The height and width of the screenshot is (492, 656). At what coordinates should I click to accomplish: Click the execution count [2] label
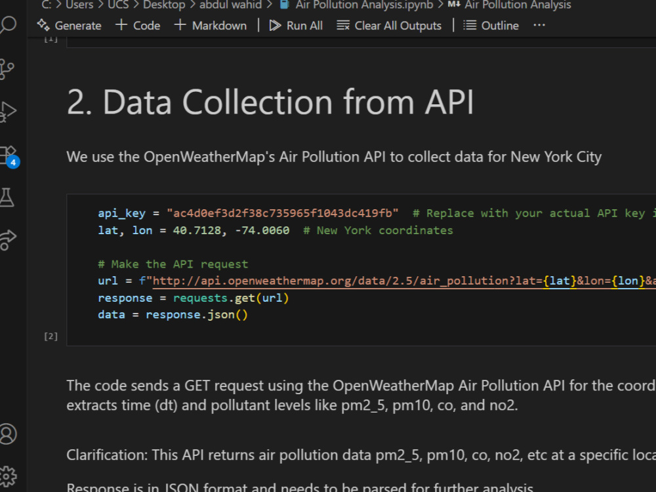click(x=51, y=337)
